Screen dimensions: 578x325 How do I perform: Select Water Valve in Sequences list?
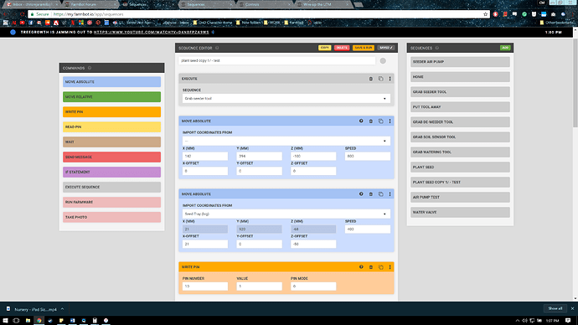tap(460, 212)
